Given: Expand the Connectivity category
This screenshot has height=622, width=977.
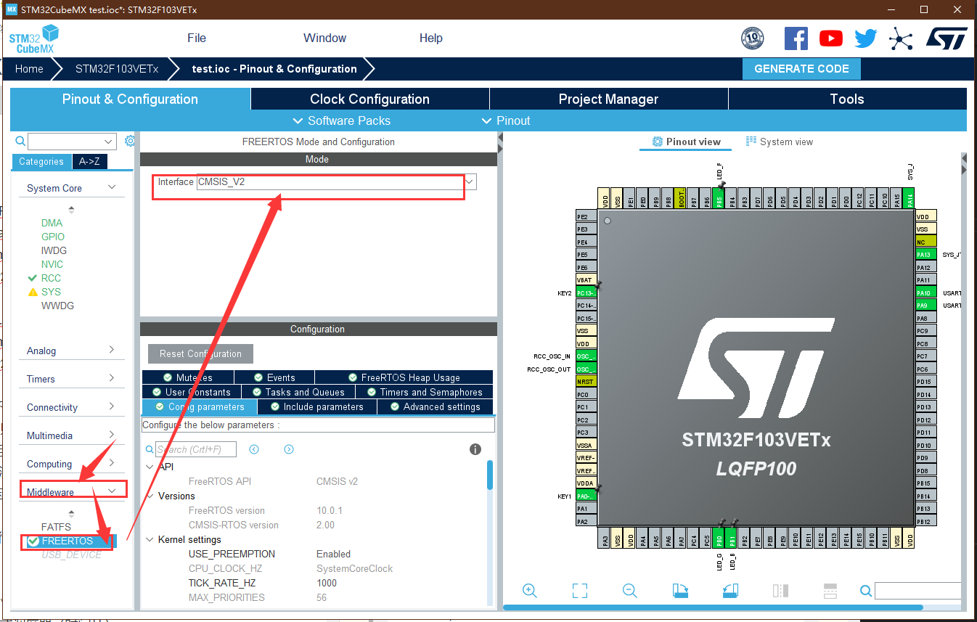Looking at the screenshot, I should pos(71,407).
